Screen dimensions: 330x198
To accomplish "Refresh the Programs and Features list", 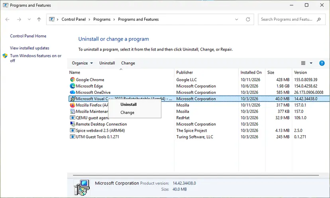I will point(248,19).
